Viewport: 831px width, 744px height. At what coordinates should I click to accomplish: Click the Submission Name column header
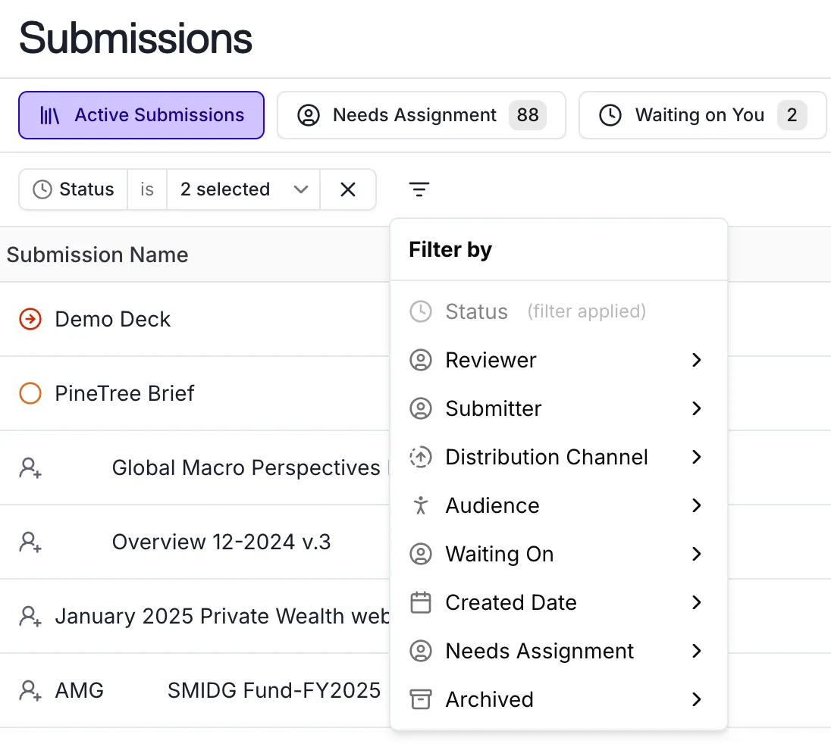pyautogui.click(x=98, y=255)
